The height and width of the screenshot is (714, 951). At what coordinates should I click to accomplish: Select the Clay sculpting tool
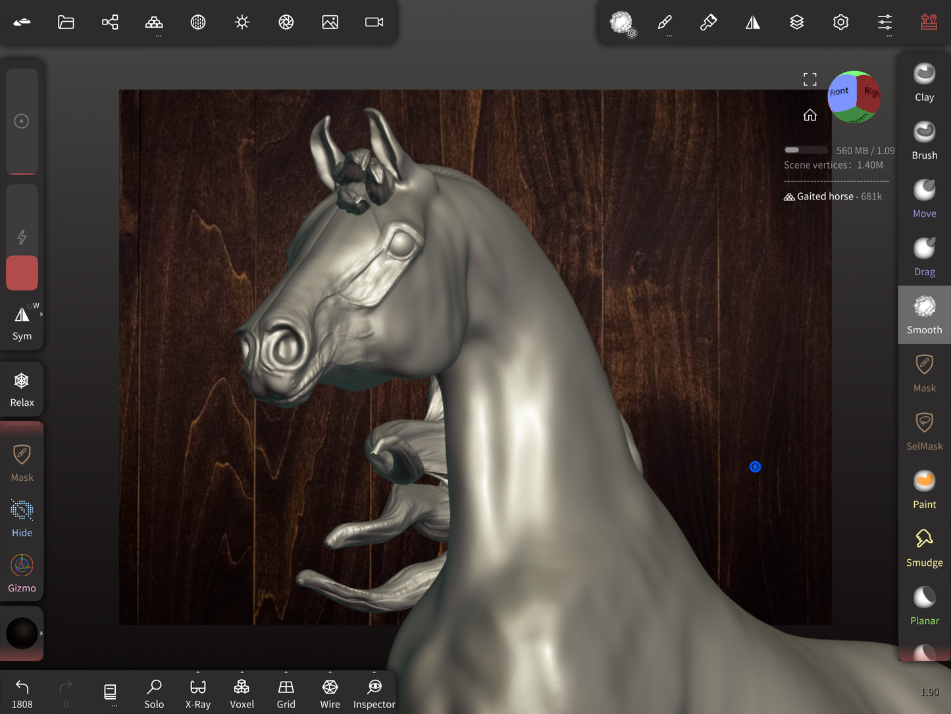point(924,82)
